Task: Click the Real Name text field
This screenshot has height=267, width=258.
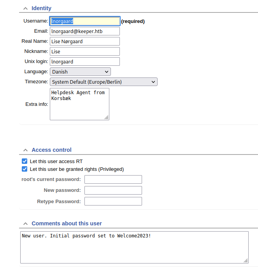Action: coord(85,41)
